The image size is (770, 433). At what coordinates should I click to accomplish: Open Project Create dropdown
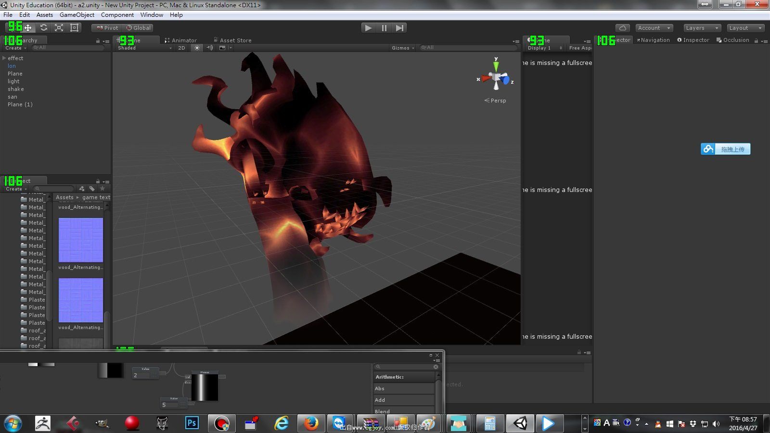click(16, 189)
